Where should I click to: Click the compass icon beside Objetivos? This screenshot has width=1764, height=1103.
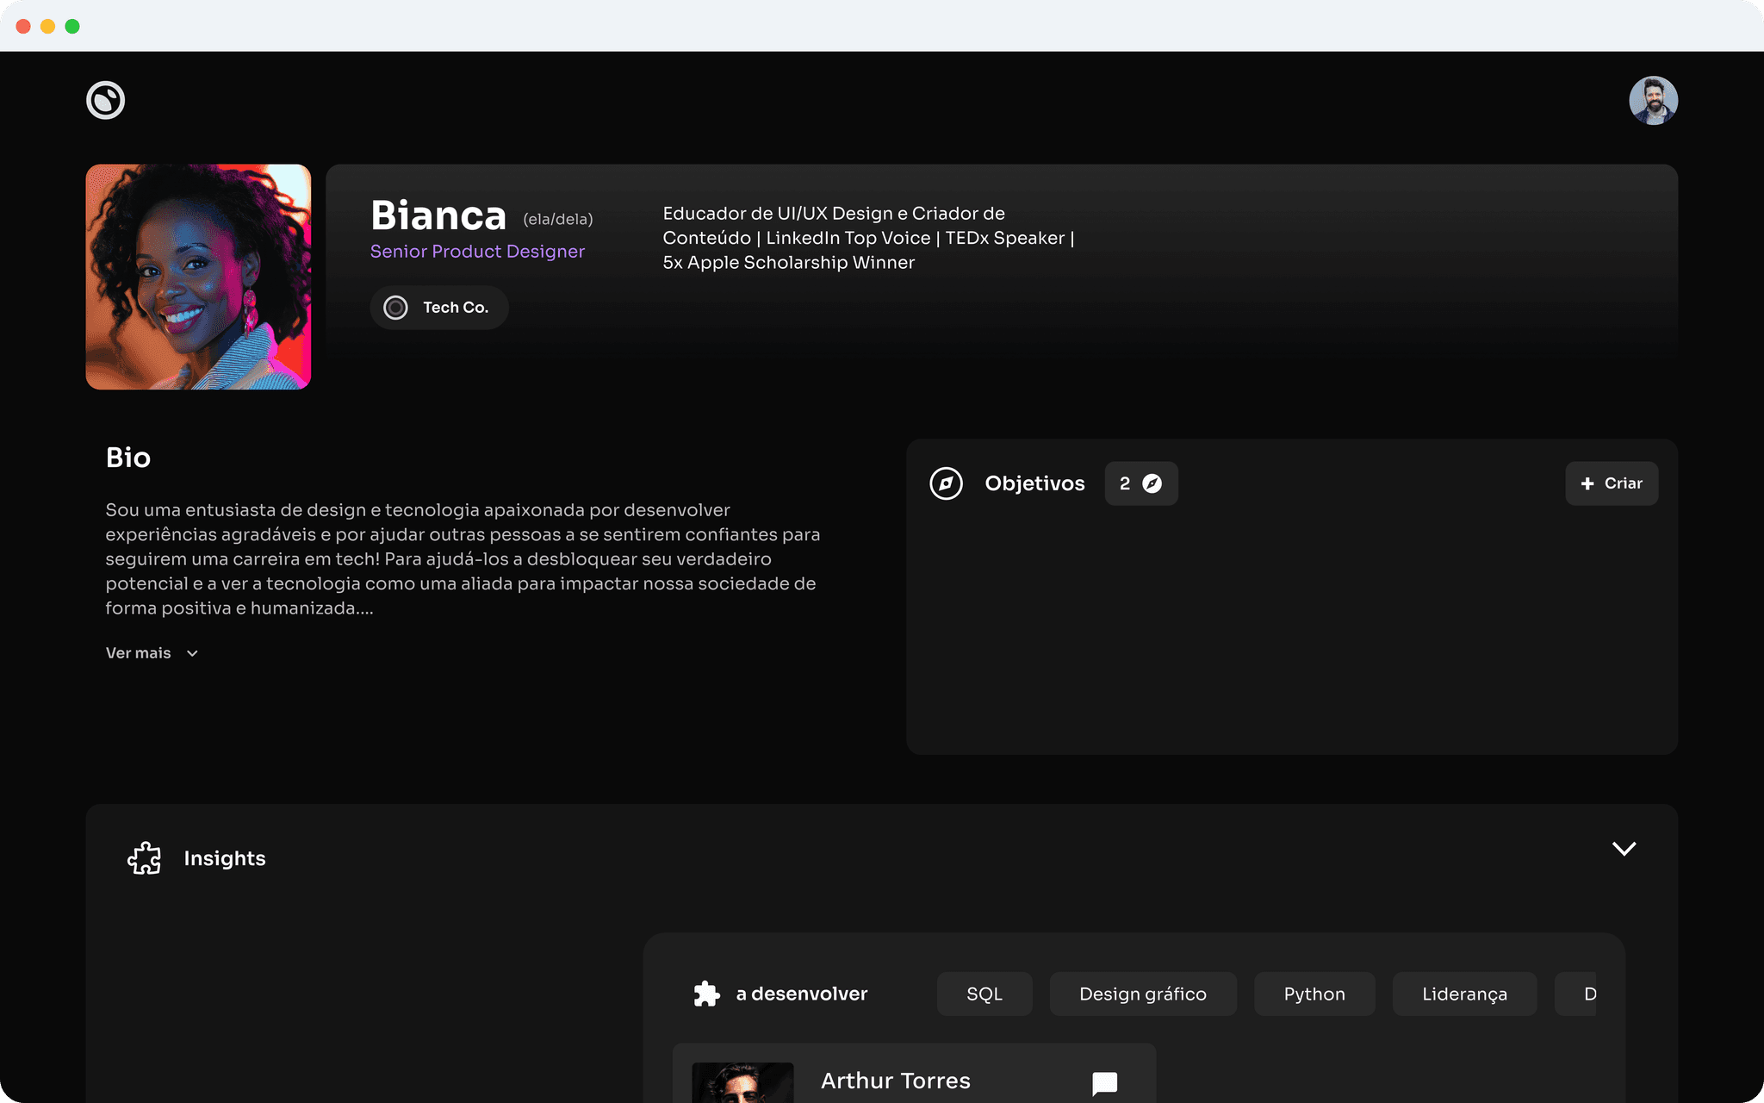tap(946, 483)
